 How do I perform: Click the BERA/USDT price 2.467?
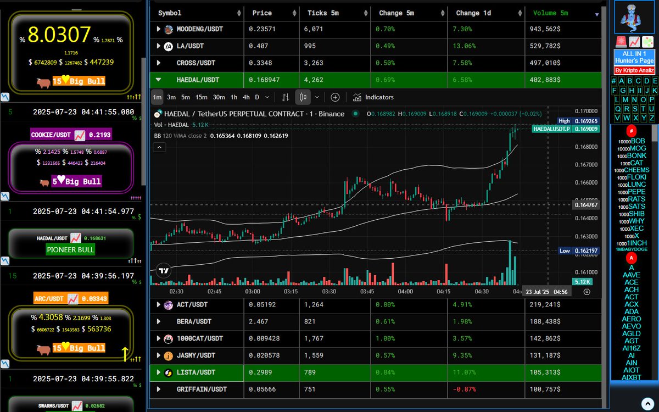coord(259,321)
